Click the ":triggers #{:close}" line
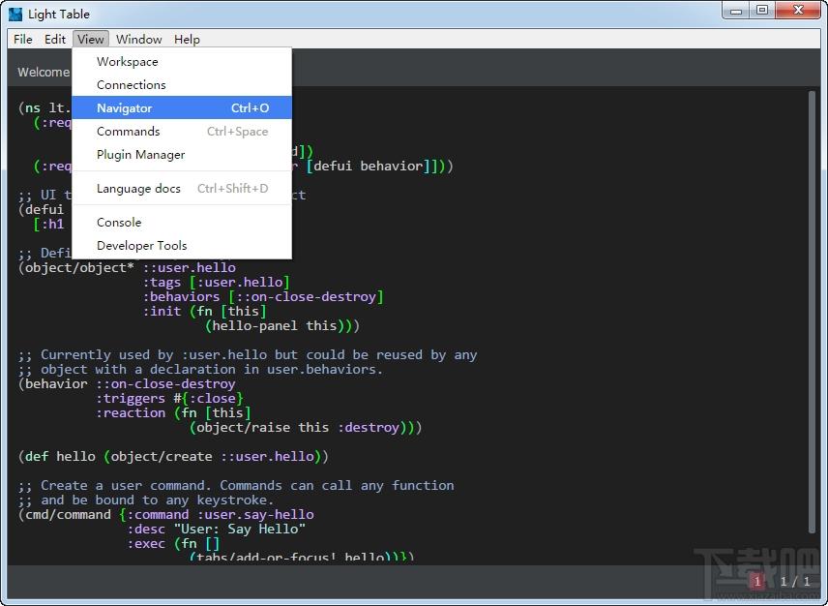Viewport: 828px width, 606px height. click(169, 399)
